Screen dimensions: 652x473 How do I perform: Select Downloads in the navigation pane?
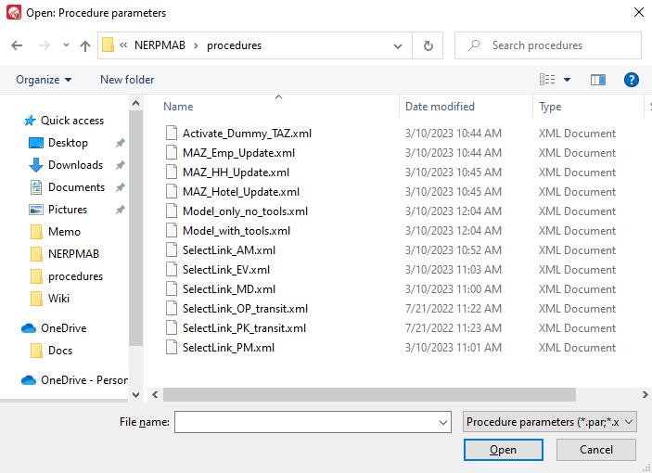(66, 165)
